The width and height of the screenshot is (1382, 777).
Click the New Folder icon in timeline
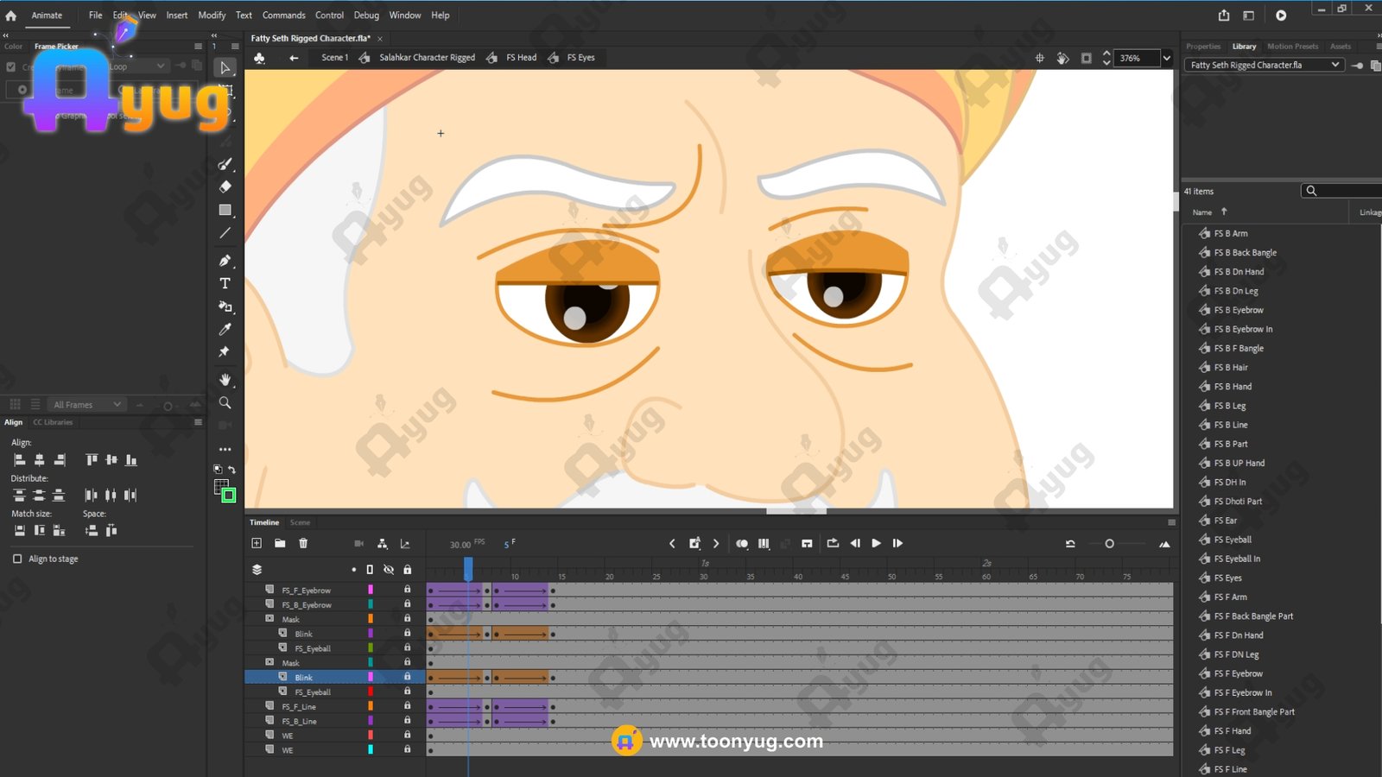(x=280, y=543)
